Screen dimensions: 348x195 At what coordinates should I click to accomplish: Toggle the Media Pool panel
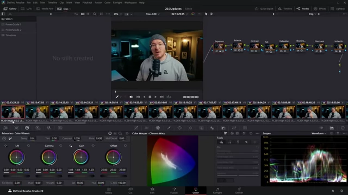tap(45, 9)
